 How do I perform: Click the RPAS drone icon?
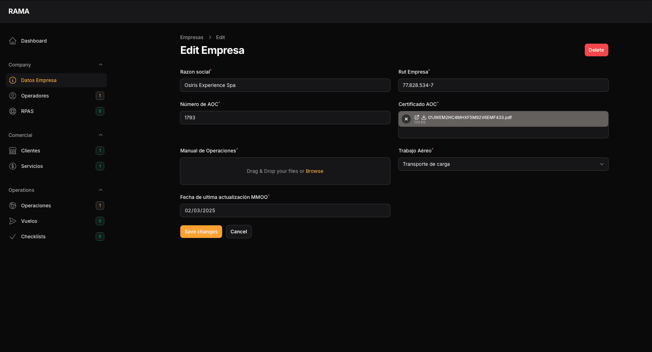(x=13, y=111)
